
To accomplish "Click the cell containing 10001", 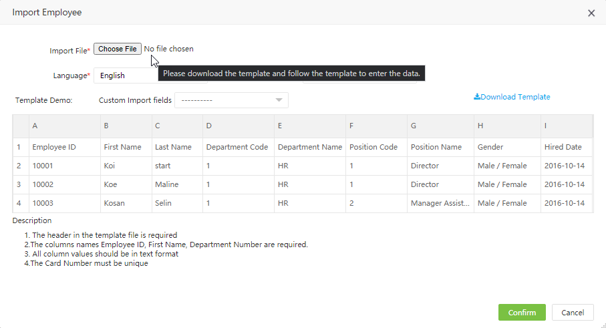I will pyautogui.click(x=64, y=166).
